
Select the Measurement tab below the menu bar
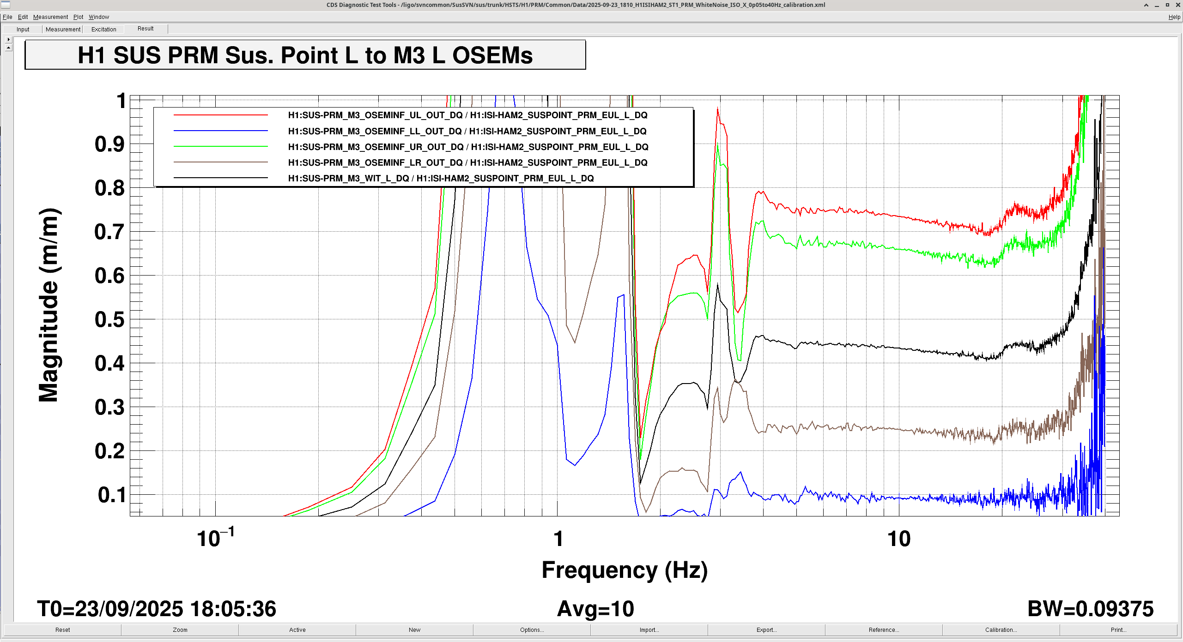click(63, 29)
